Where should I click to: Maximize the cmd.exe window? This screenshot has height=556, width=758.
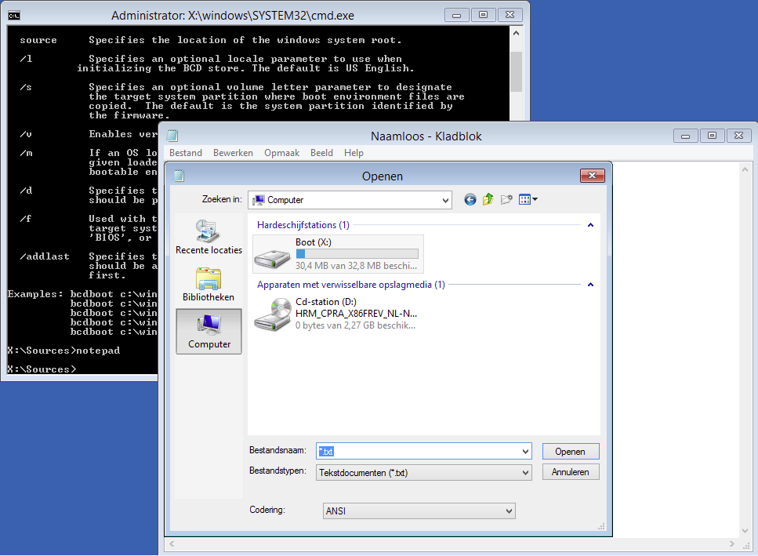pos(483,15)
